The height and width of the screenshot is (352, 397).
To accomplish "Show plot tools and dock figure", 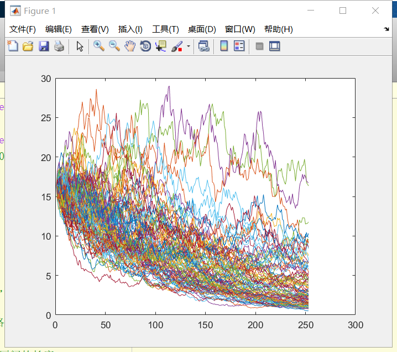I will 275,46.
